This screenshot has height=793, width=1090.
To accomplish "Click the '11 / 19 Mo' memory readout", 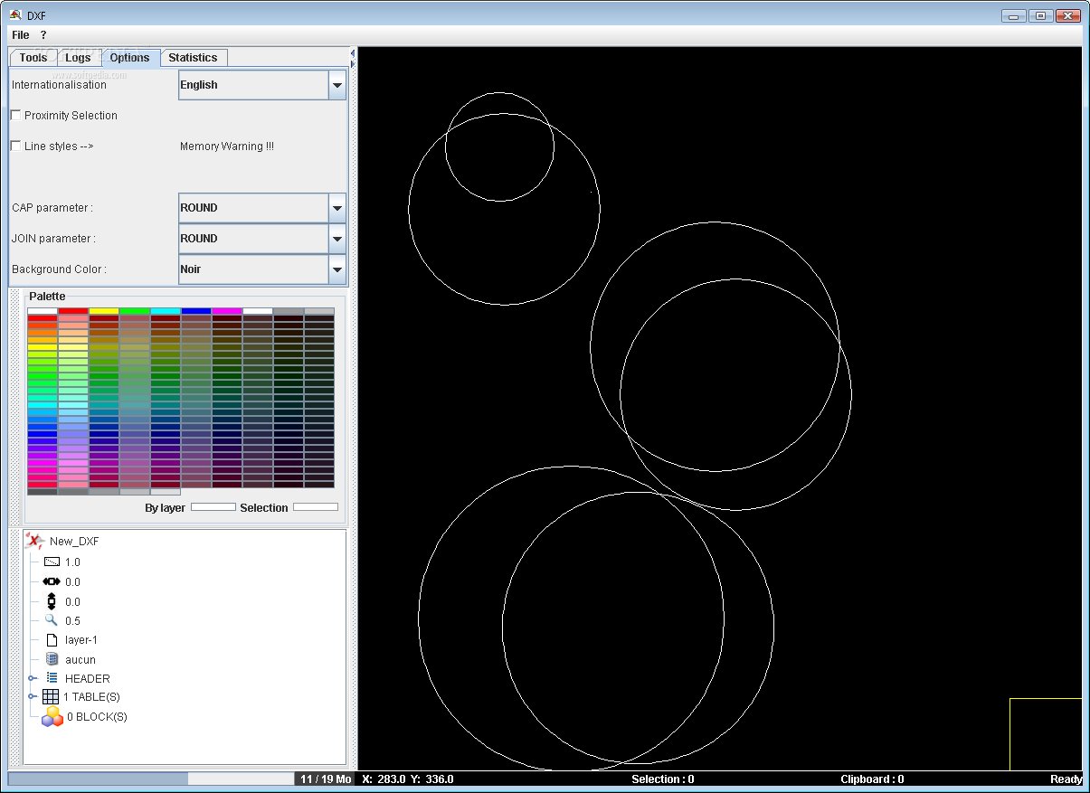I will [327, 779].
